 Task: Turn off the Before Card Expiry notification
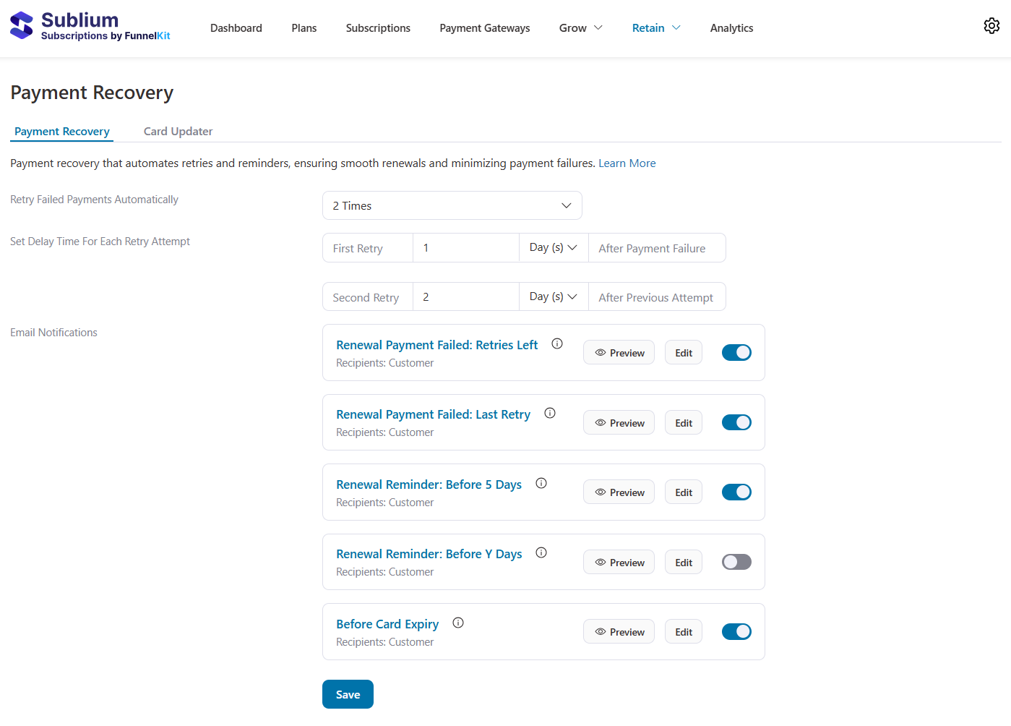coord(736,631)
